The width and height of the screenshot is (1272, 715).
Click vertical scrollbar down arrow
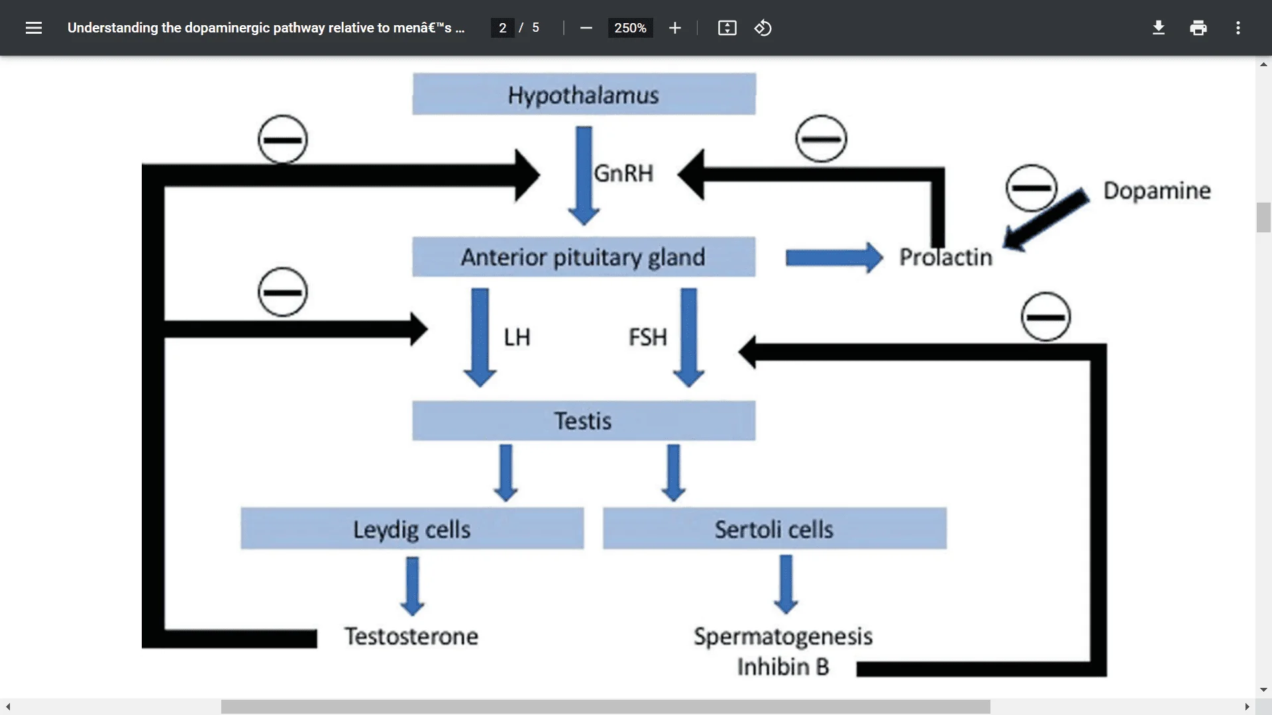(1263, 689)
